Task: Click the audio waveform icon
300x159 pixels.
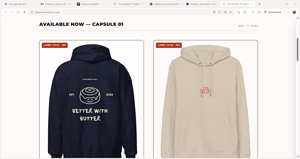Action: (x=259, y=12)
